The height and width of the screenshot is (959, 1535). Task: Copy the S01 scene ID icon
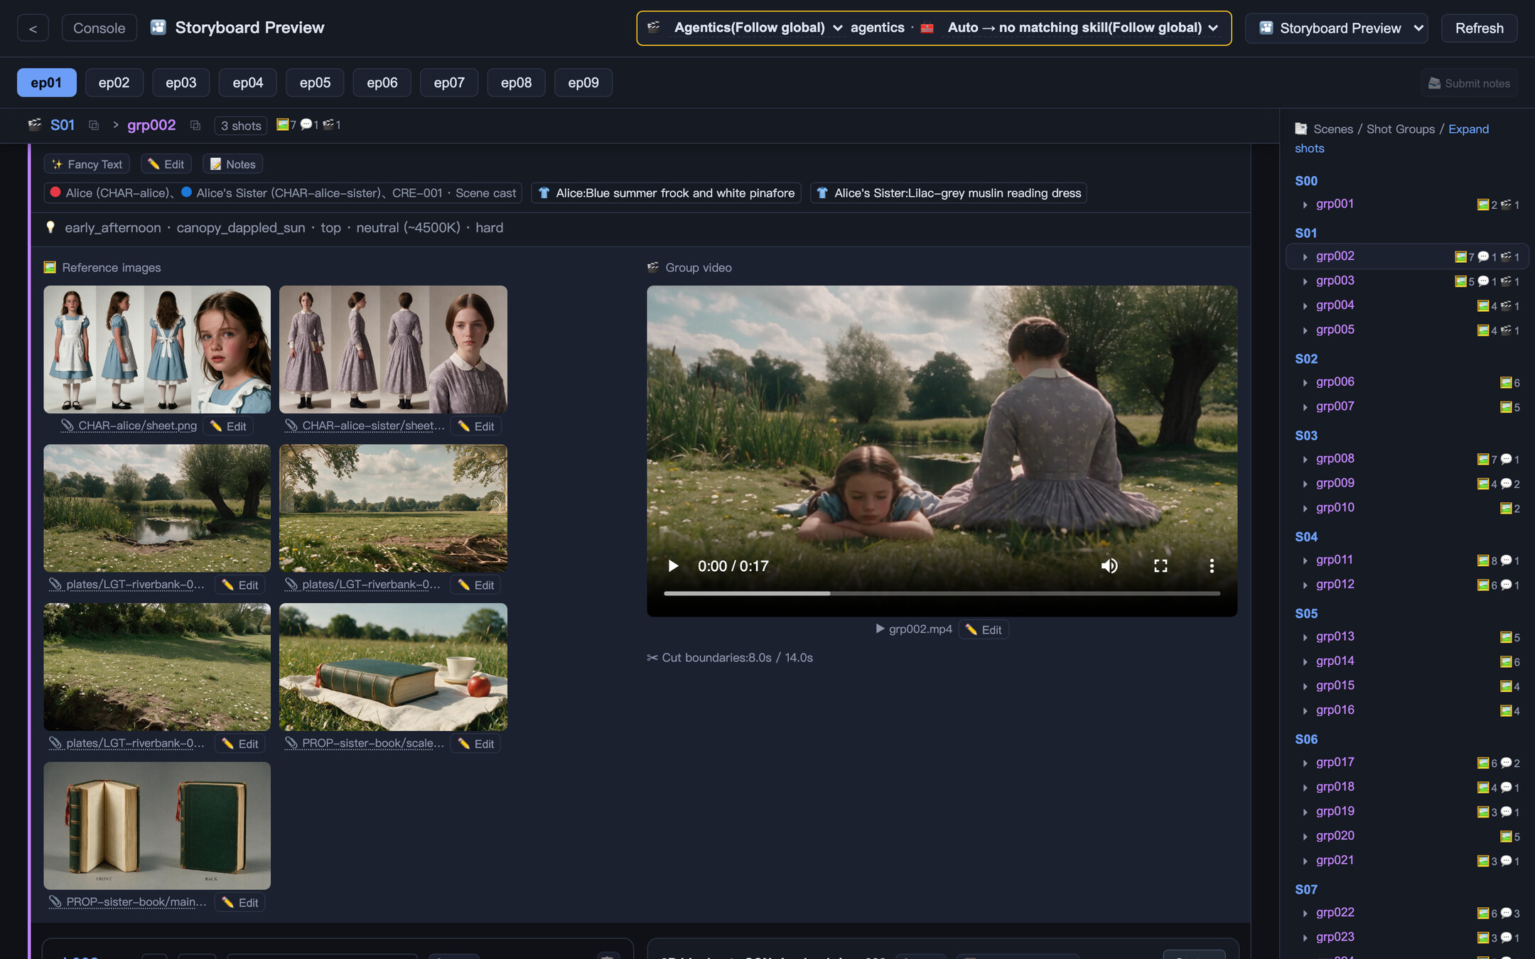(x=94, y=126)
